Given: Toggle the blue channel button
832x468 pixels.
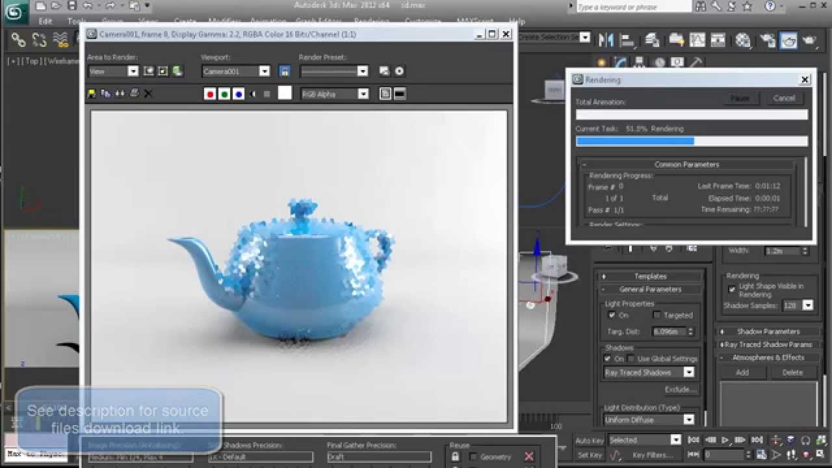Looking at the screenshot, I should point(239,94).
